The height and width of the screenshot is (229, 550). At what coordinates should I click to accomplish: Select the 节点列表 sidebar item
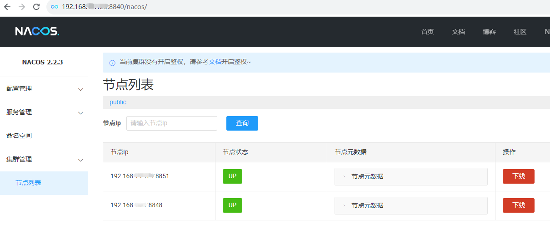click(x=44, y=183)
